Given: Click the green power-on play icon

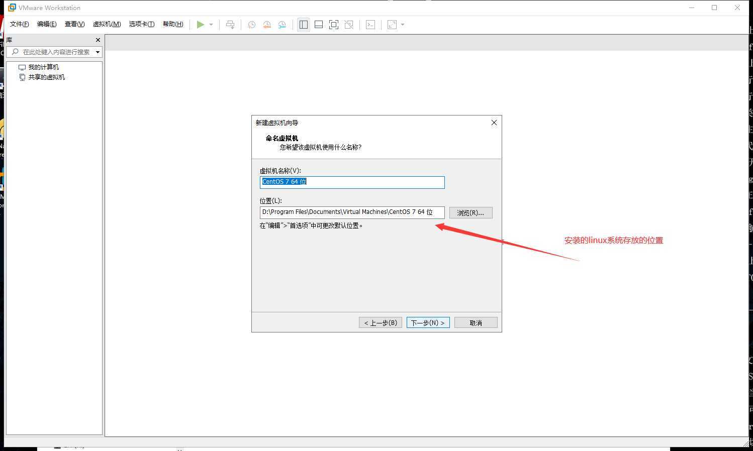Looking at the screenshot, I should pyautogui.click(x=201, y=25).
